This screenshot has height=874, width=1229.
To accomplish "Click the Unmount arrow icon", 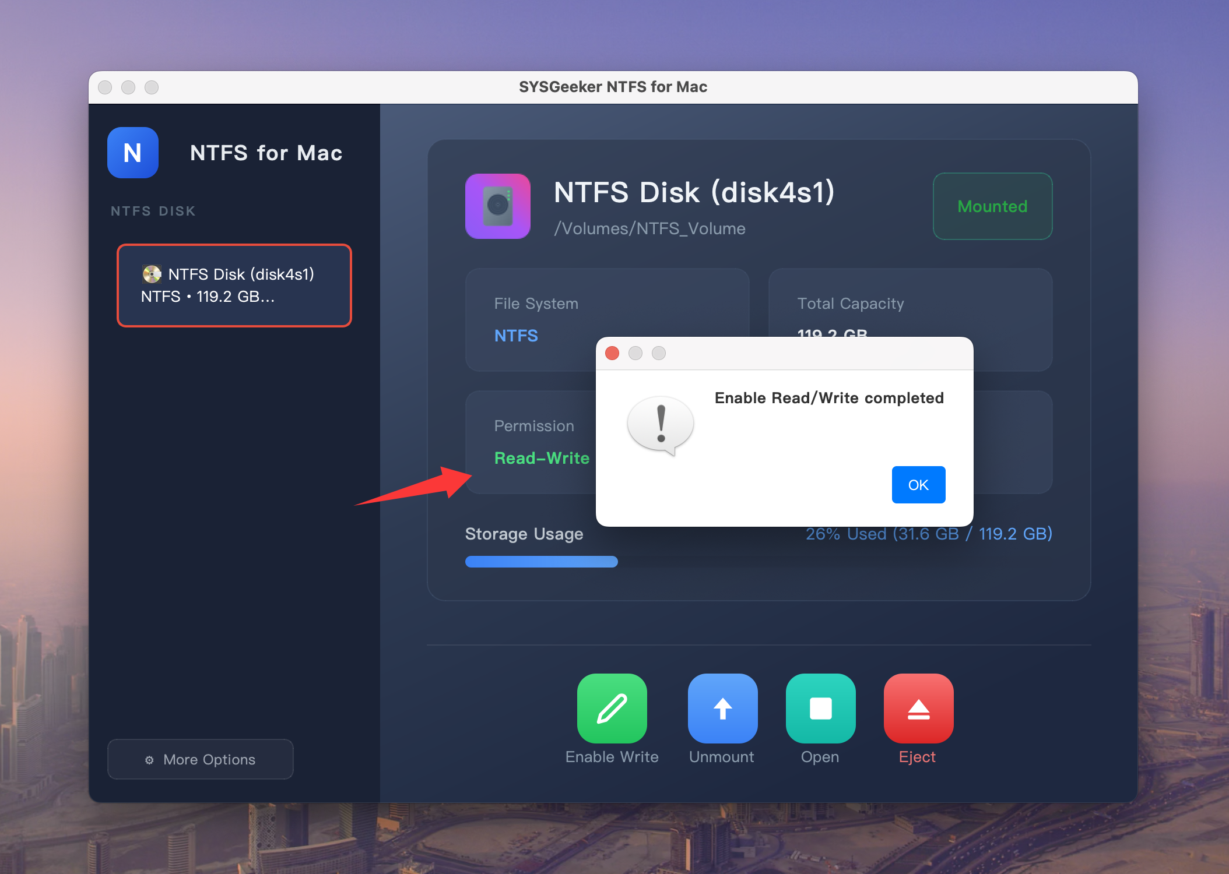I will pyautogui.click(x=722, y=709).
